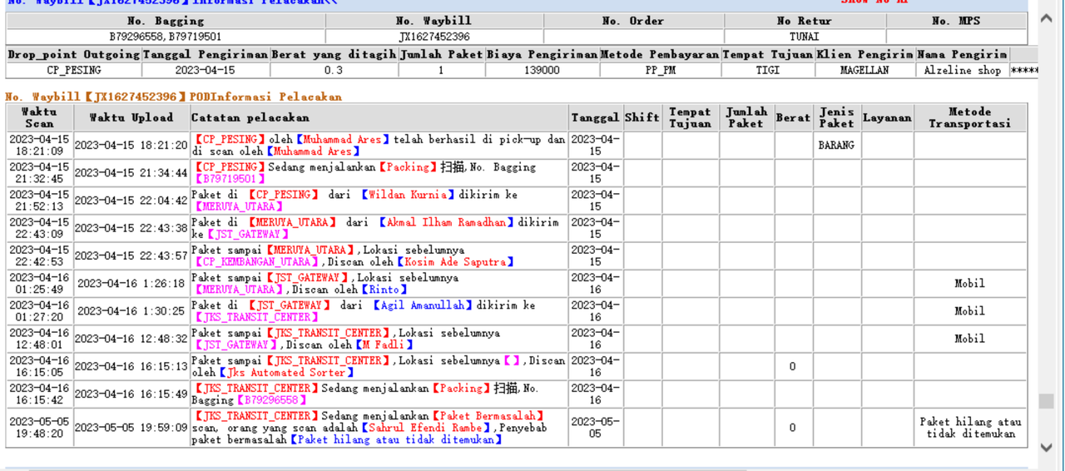Select scan time 2023-04-15 22:42:53
Image resolution: width=1065 pixels, height=471 pixels.
pos(39,256)
